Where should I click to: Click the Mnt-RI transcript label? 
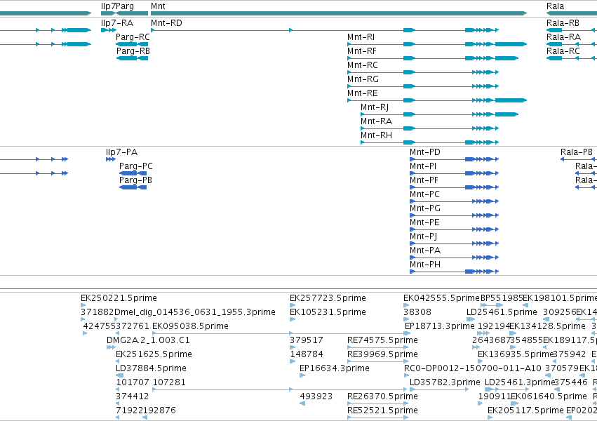pos(361,37)
